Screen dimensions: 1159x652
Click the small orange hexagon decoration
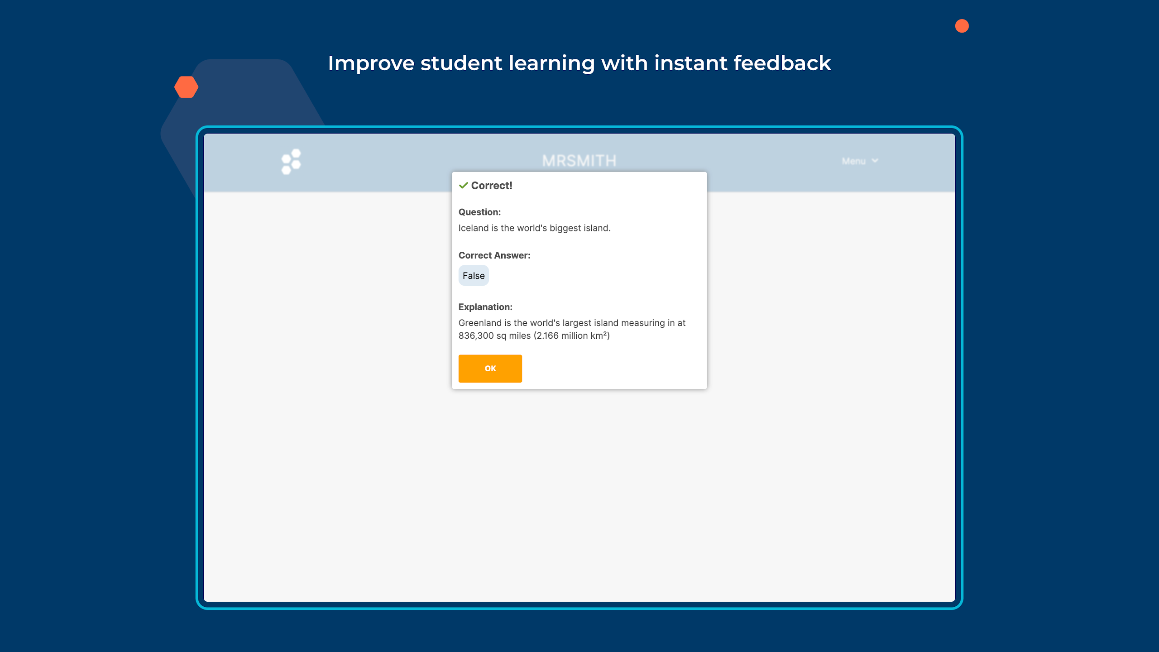point(187,87)
